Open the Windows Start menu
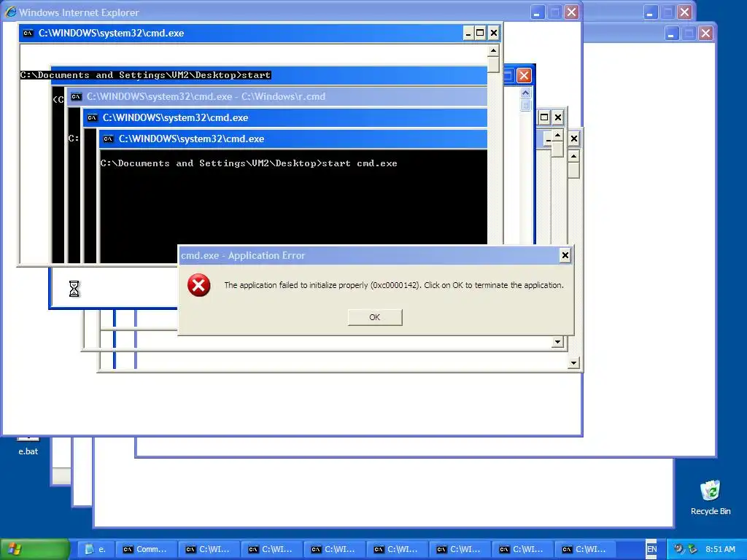The height and width of the screenshot is (560, 747). 35,549
